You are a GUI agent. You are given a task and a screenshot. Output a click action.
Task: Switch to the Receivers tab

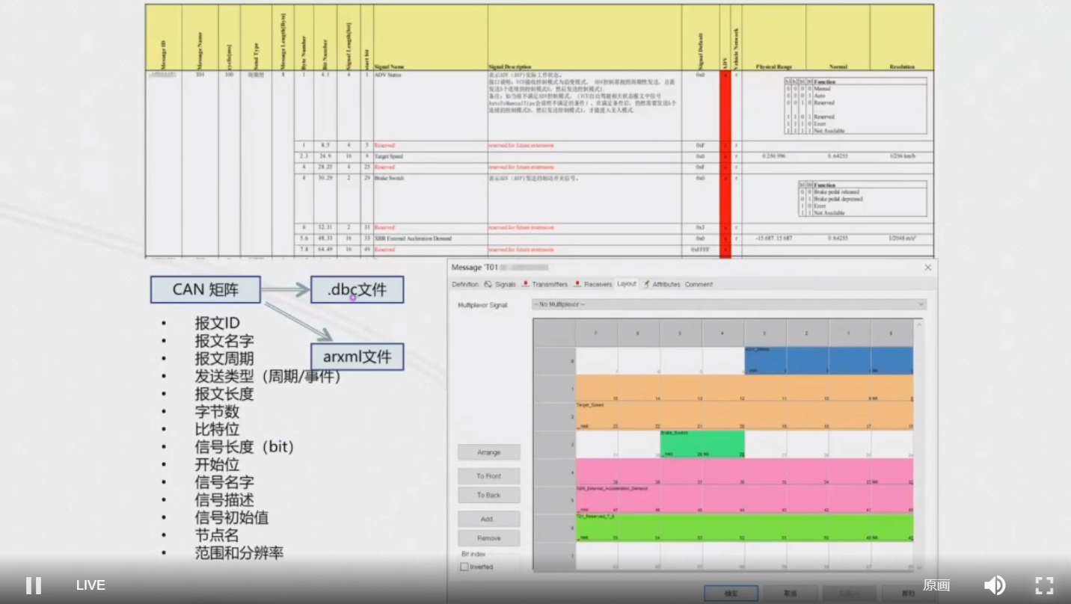(593, 284)
